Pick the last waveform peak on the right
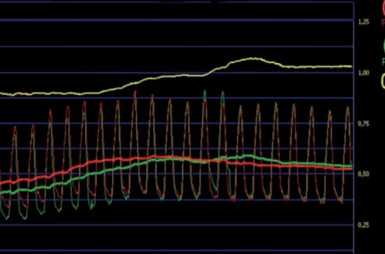The image size is (385, 254). 348,108
